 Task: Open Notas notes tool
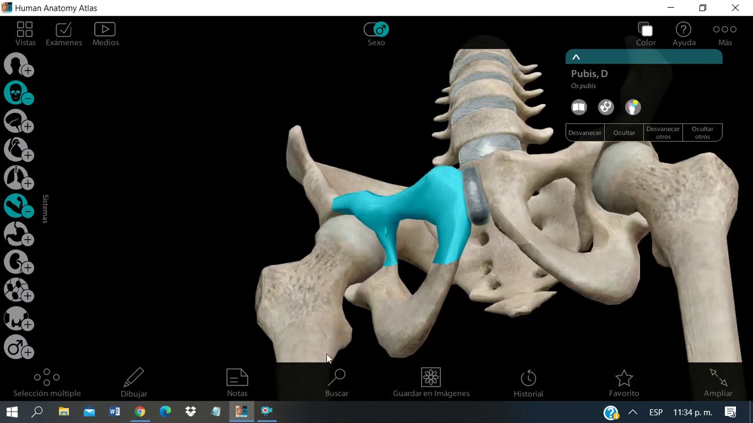[x=237, y=382]
